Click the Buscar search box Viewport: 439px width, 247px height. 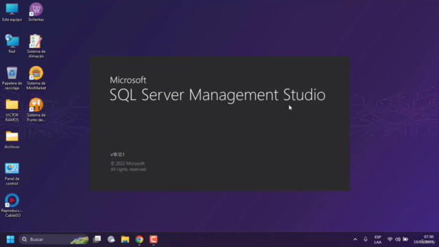[54, 239]
